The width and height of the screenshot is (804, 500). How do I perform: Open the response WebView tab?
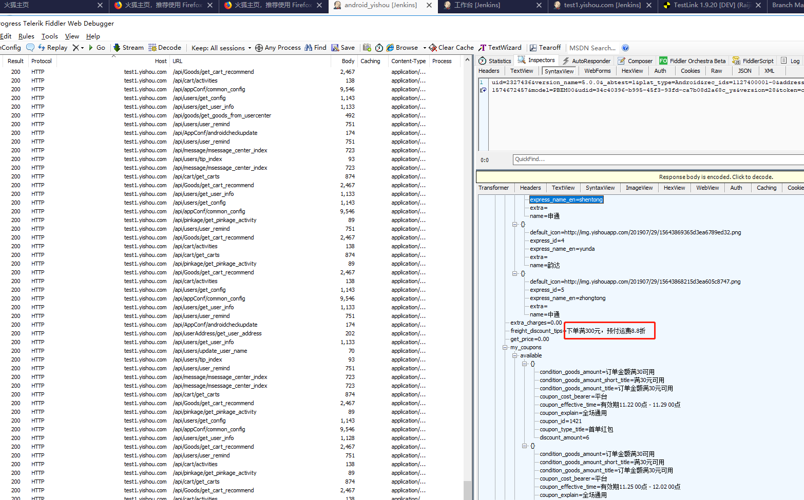pos(707,188)
